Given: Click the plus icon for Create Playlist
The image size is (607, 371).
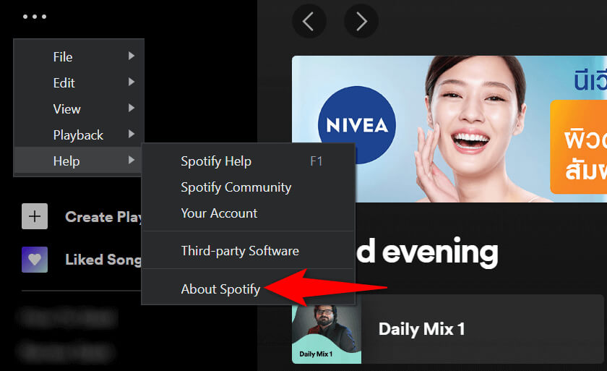Looking at the screenshot, I should pos(35,216).
